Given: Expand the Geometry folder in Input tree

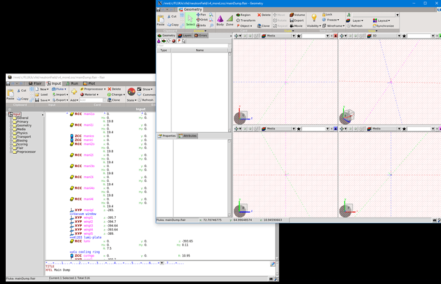Looking at the screenshot, I should coord(12,126).
